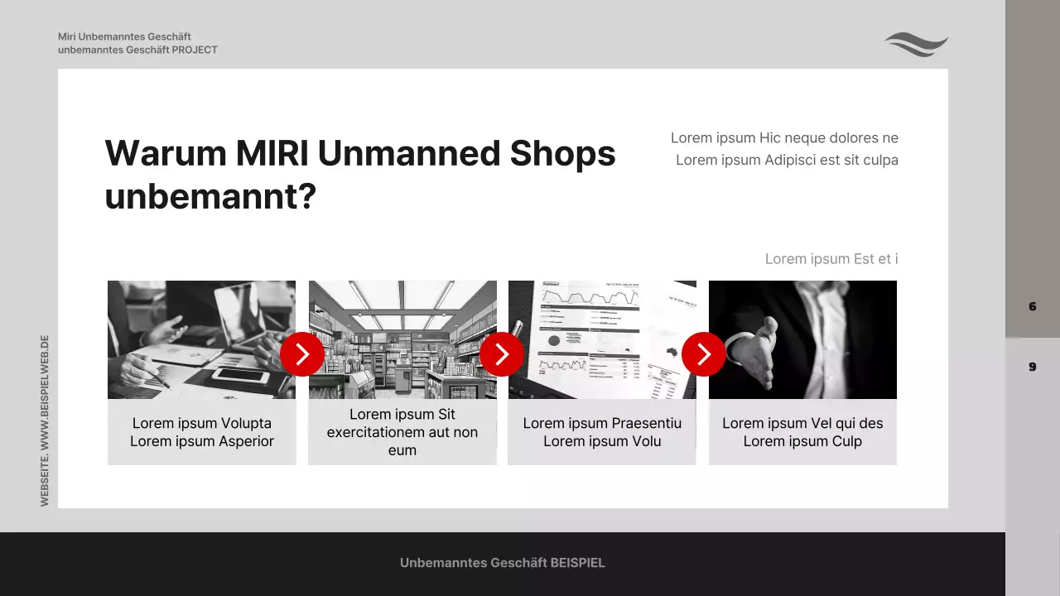Click the 'Miri Unbemanntes Geschäft' header text

pos(124,37)
